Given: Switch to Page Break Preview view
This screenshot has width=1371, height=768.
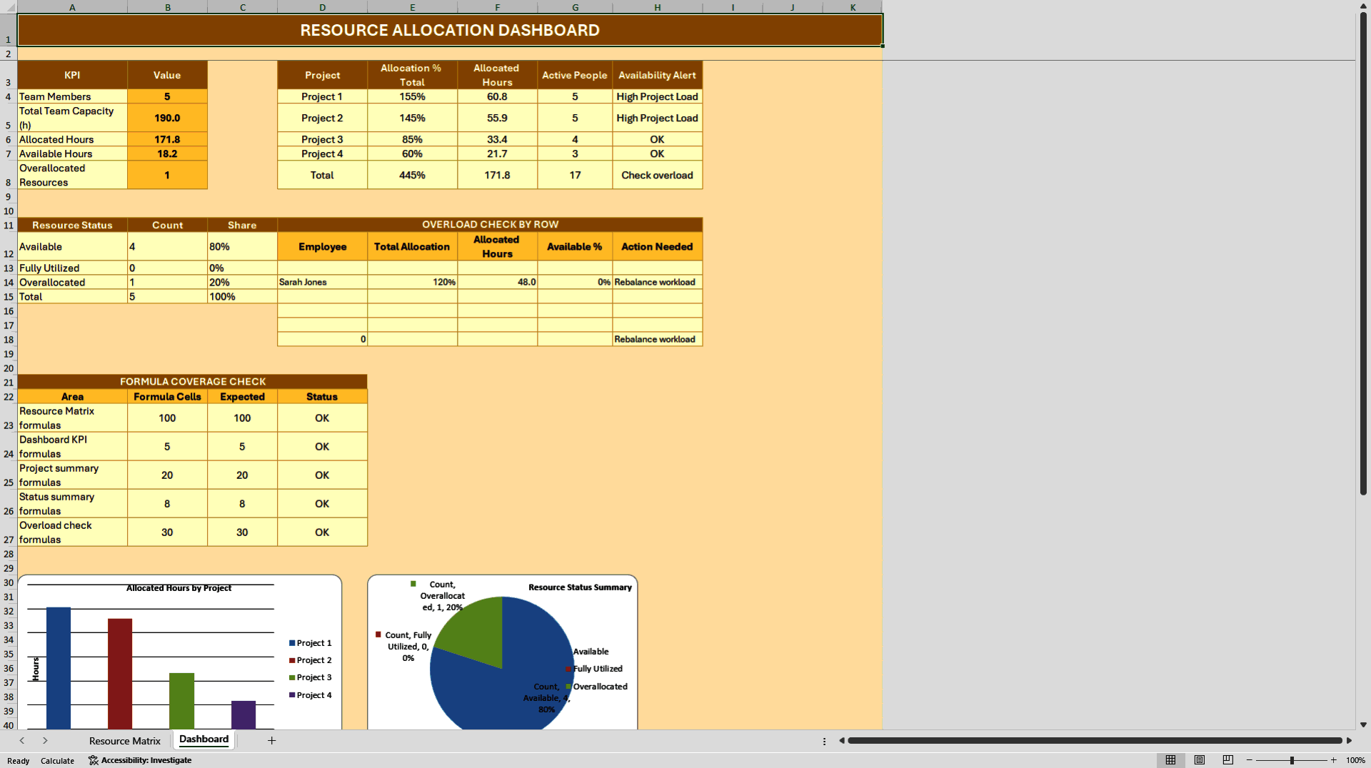Looking at the screenshot, I should click(x=1228, y=760).
